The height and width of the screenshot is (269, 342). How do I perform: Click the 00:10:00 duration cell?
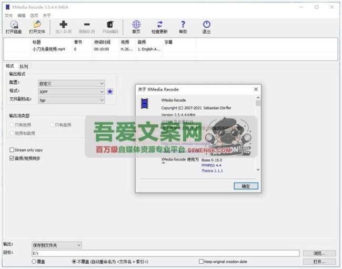pos(102,49)
